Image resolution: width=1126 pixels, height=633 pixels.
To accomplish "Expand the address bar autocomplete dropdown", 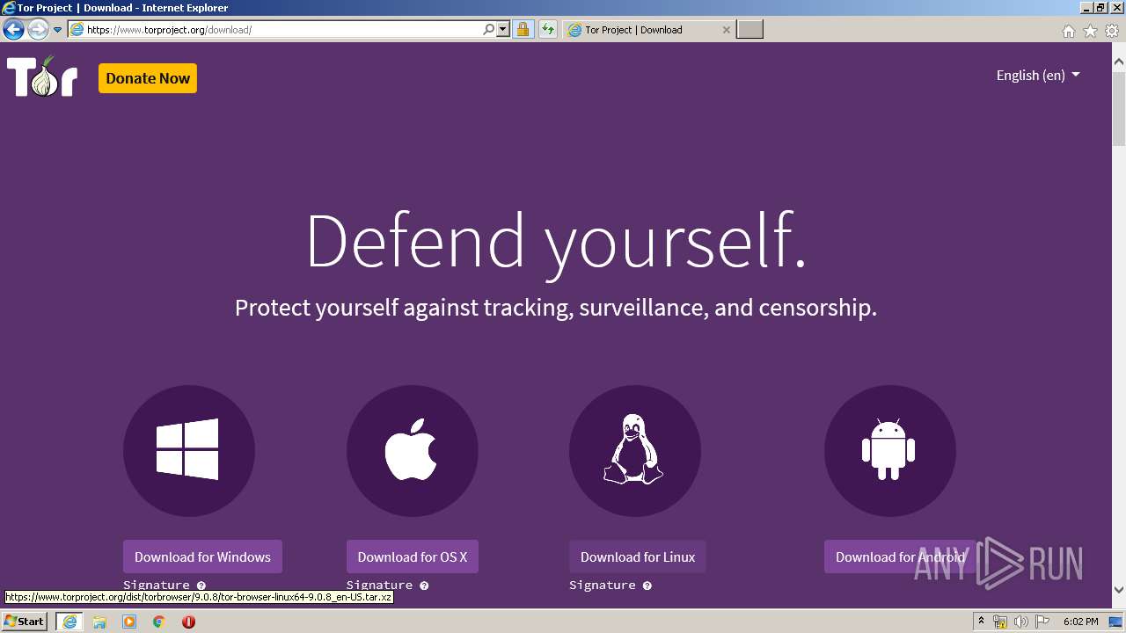I will 503,30.
